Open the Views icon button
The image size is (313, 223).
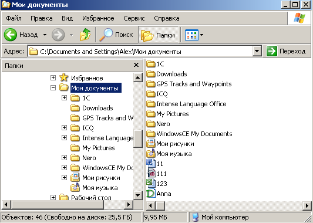click(x=191, y=35)
